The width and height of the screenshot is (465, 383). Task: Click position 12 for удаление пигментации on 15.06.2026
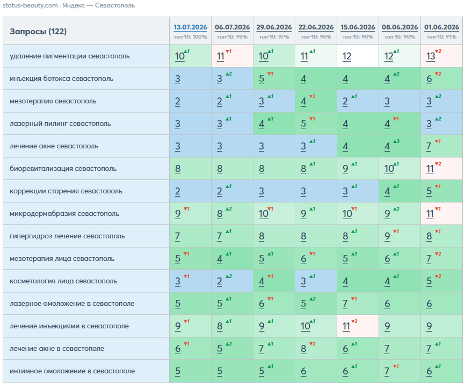click(347, 56)
